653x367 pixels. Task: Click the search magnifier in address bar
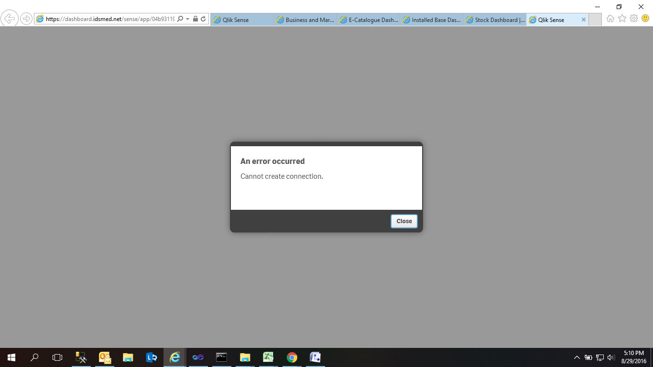click(x=180, y=19)
